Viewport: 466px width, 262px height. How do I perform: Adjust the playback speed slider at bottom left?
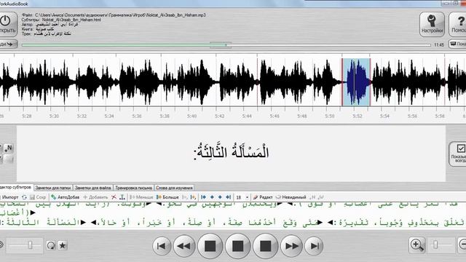tap(25, 245)
